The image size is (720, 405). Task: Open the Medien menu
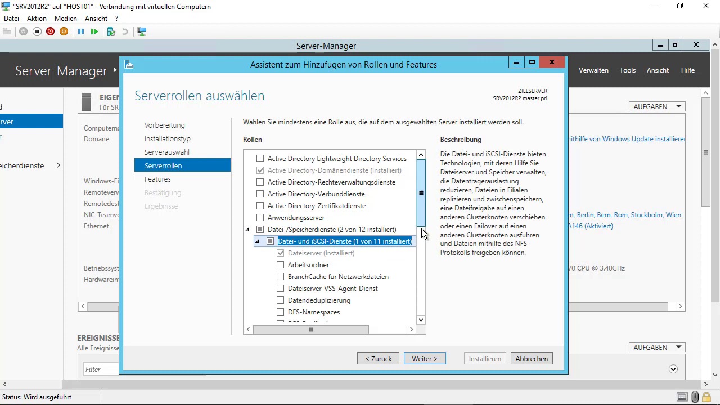pyautogui.click(x=66, y=19)
